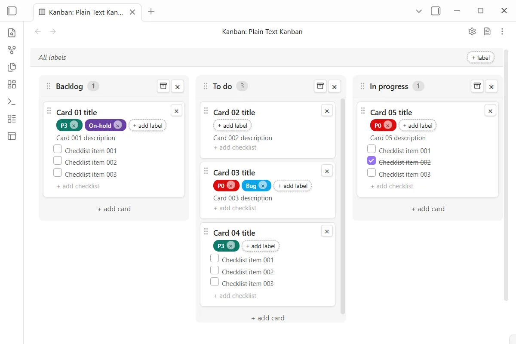Delete the To do list
The image size is (516, 344).
335,86
